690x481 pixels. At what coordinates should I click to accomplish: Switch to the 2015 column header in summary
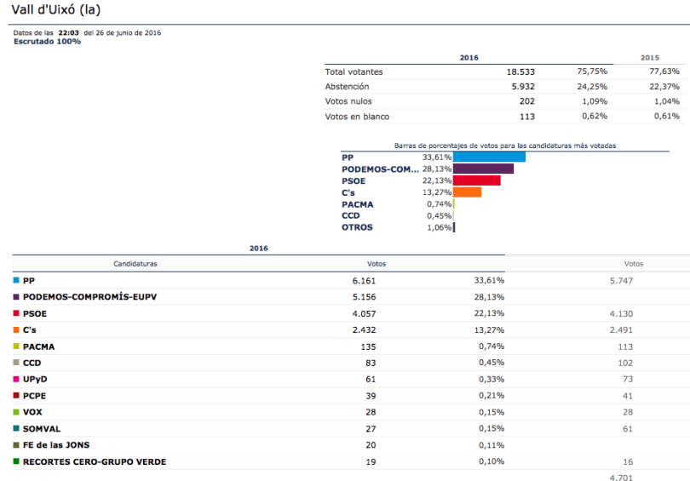click(x=649, y=58)
